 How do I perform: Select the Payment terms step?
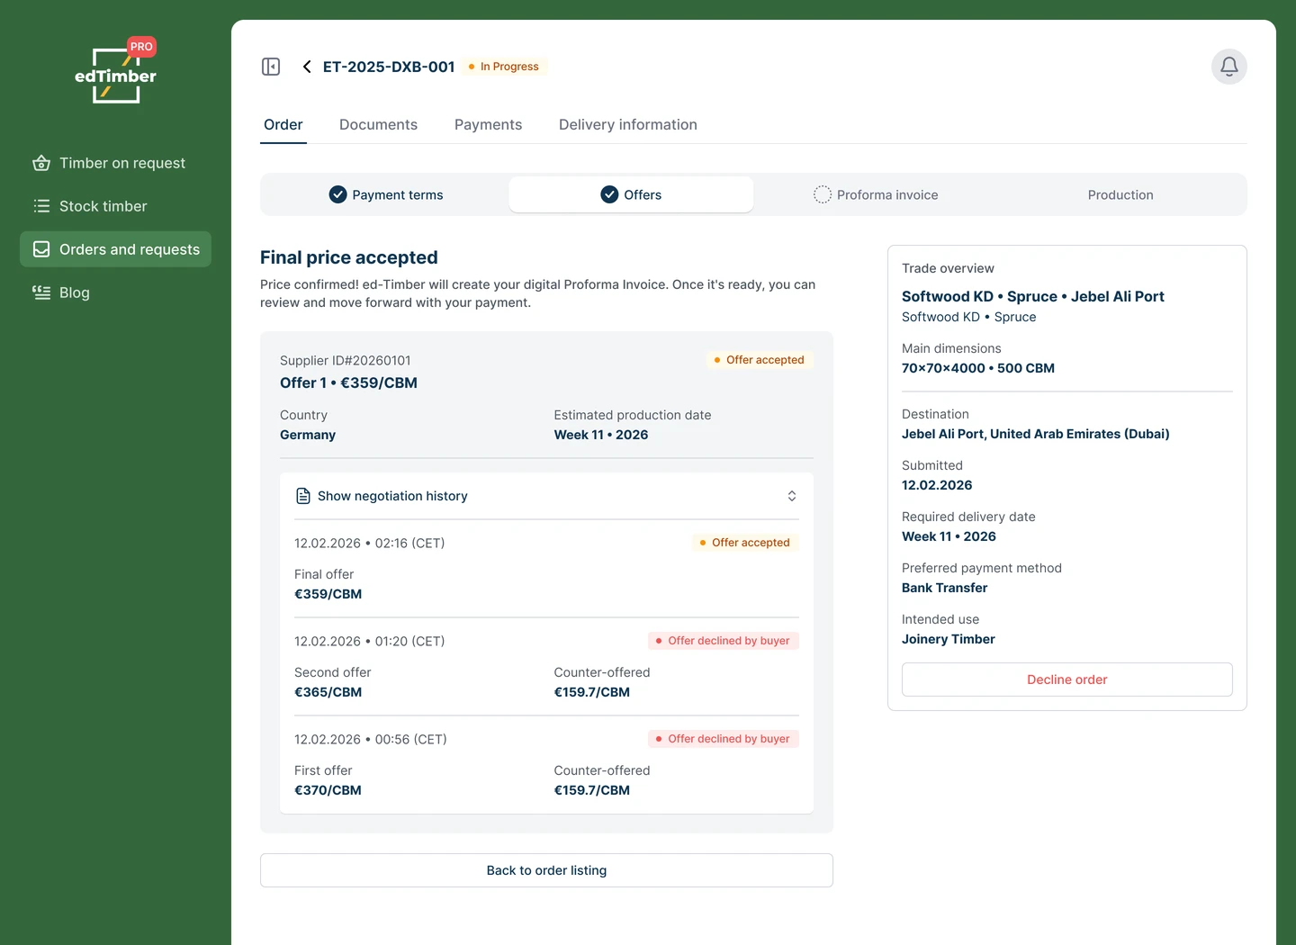[386, 194]
